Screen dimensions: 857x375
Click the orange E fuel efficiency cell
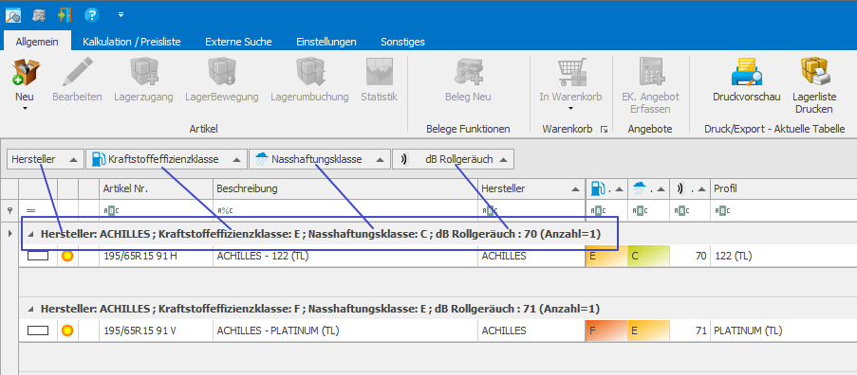[x=606, y=256]
